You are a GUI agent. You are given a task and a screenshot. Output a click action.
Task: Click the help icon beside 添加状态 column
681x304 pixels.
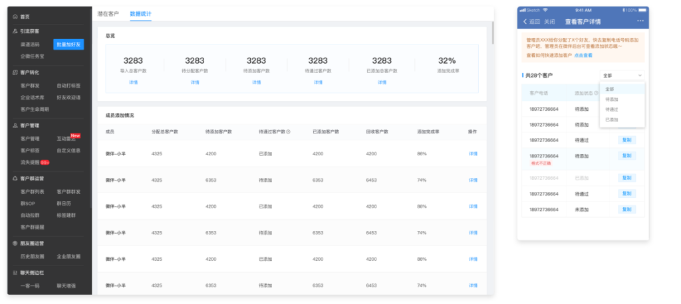pyautogui.click(x=596, y=93)
